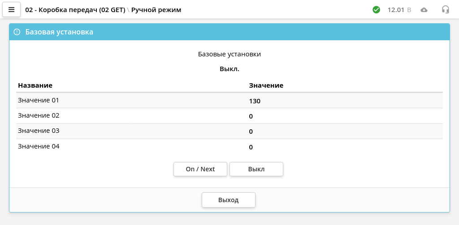Viewport: 459px width, 225px height.
Task: Select the Значение 03 row
Action: (x=229, y=131)
